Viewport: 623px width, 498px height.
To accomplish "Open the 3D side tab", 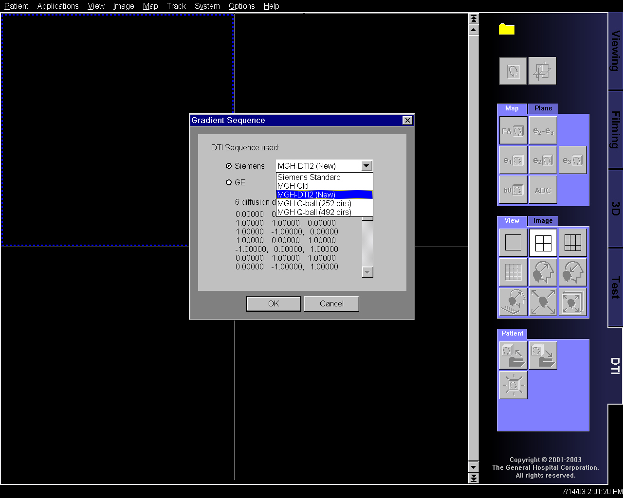I will pyautogui.click(x=616, y=209).
